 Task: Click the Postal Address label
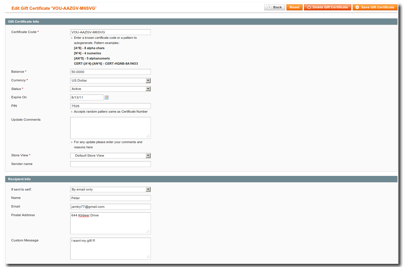click(x=23, y=215)
